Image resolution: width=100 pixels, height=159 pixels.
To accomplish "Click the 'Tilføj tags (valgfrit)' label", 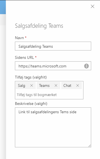I will point(31,77).
